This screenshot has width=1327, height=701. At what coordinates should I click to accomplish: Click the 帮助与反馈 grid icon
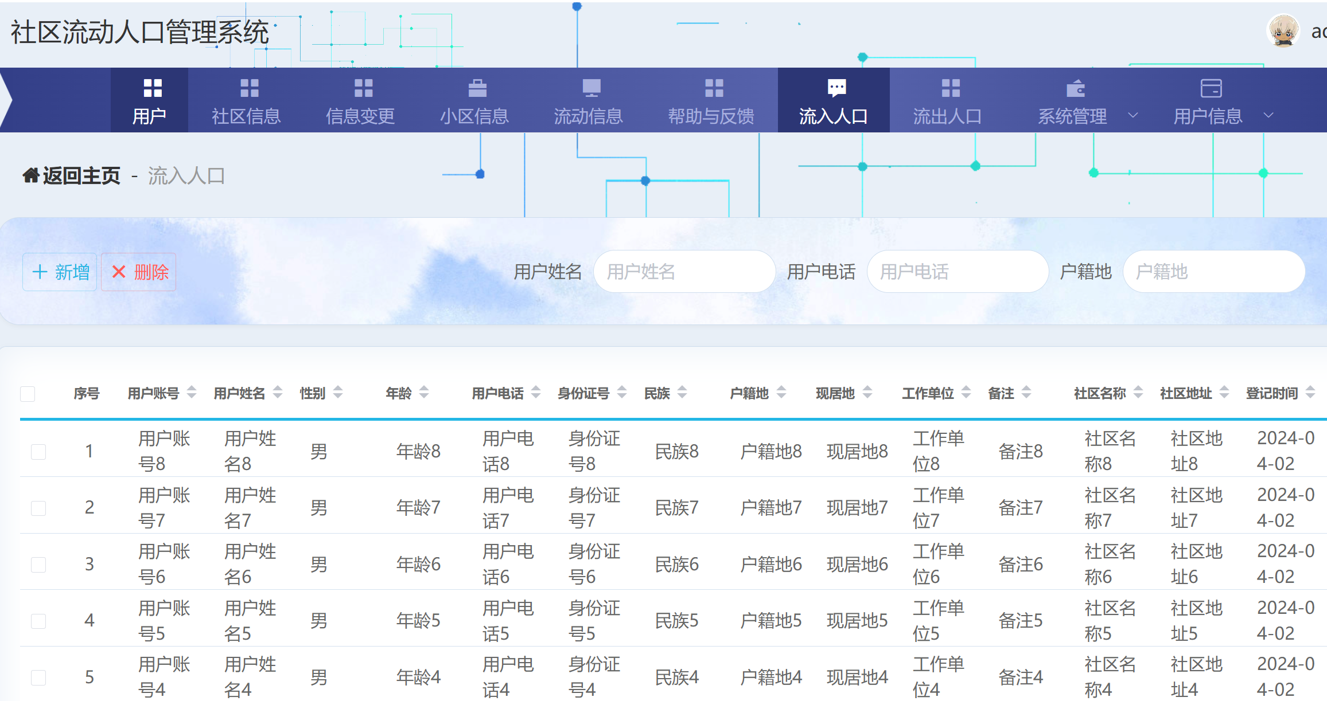pos(714,88)
